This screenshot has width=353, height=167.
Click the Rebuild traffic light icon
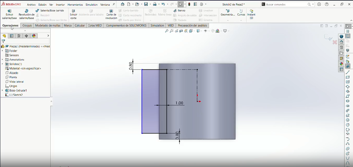pyautogui.click(x=190, y=4)
